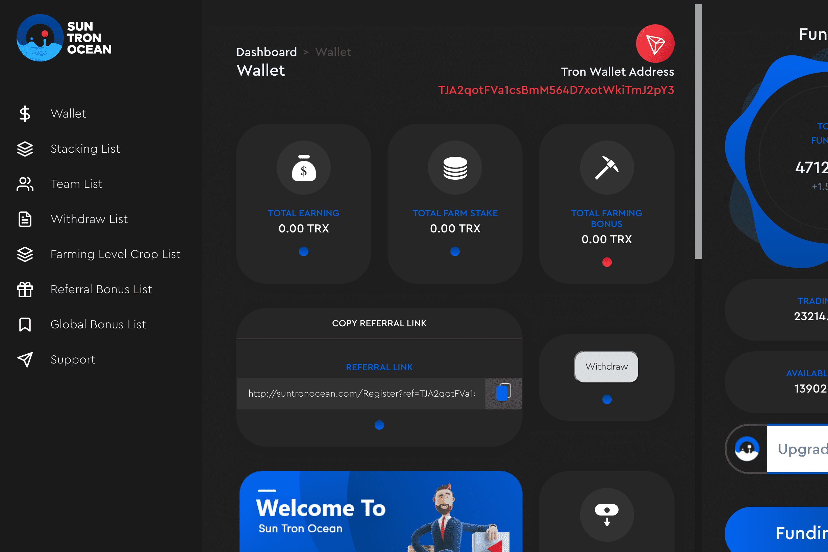Open Stacking List via its layers icon

25,149
